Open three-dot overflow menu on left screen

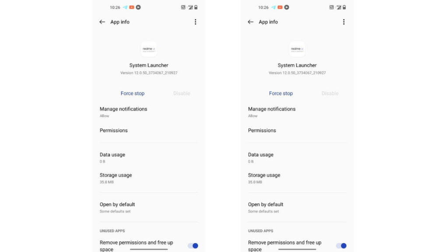pos(196,22)
